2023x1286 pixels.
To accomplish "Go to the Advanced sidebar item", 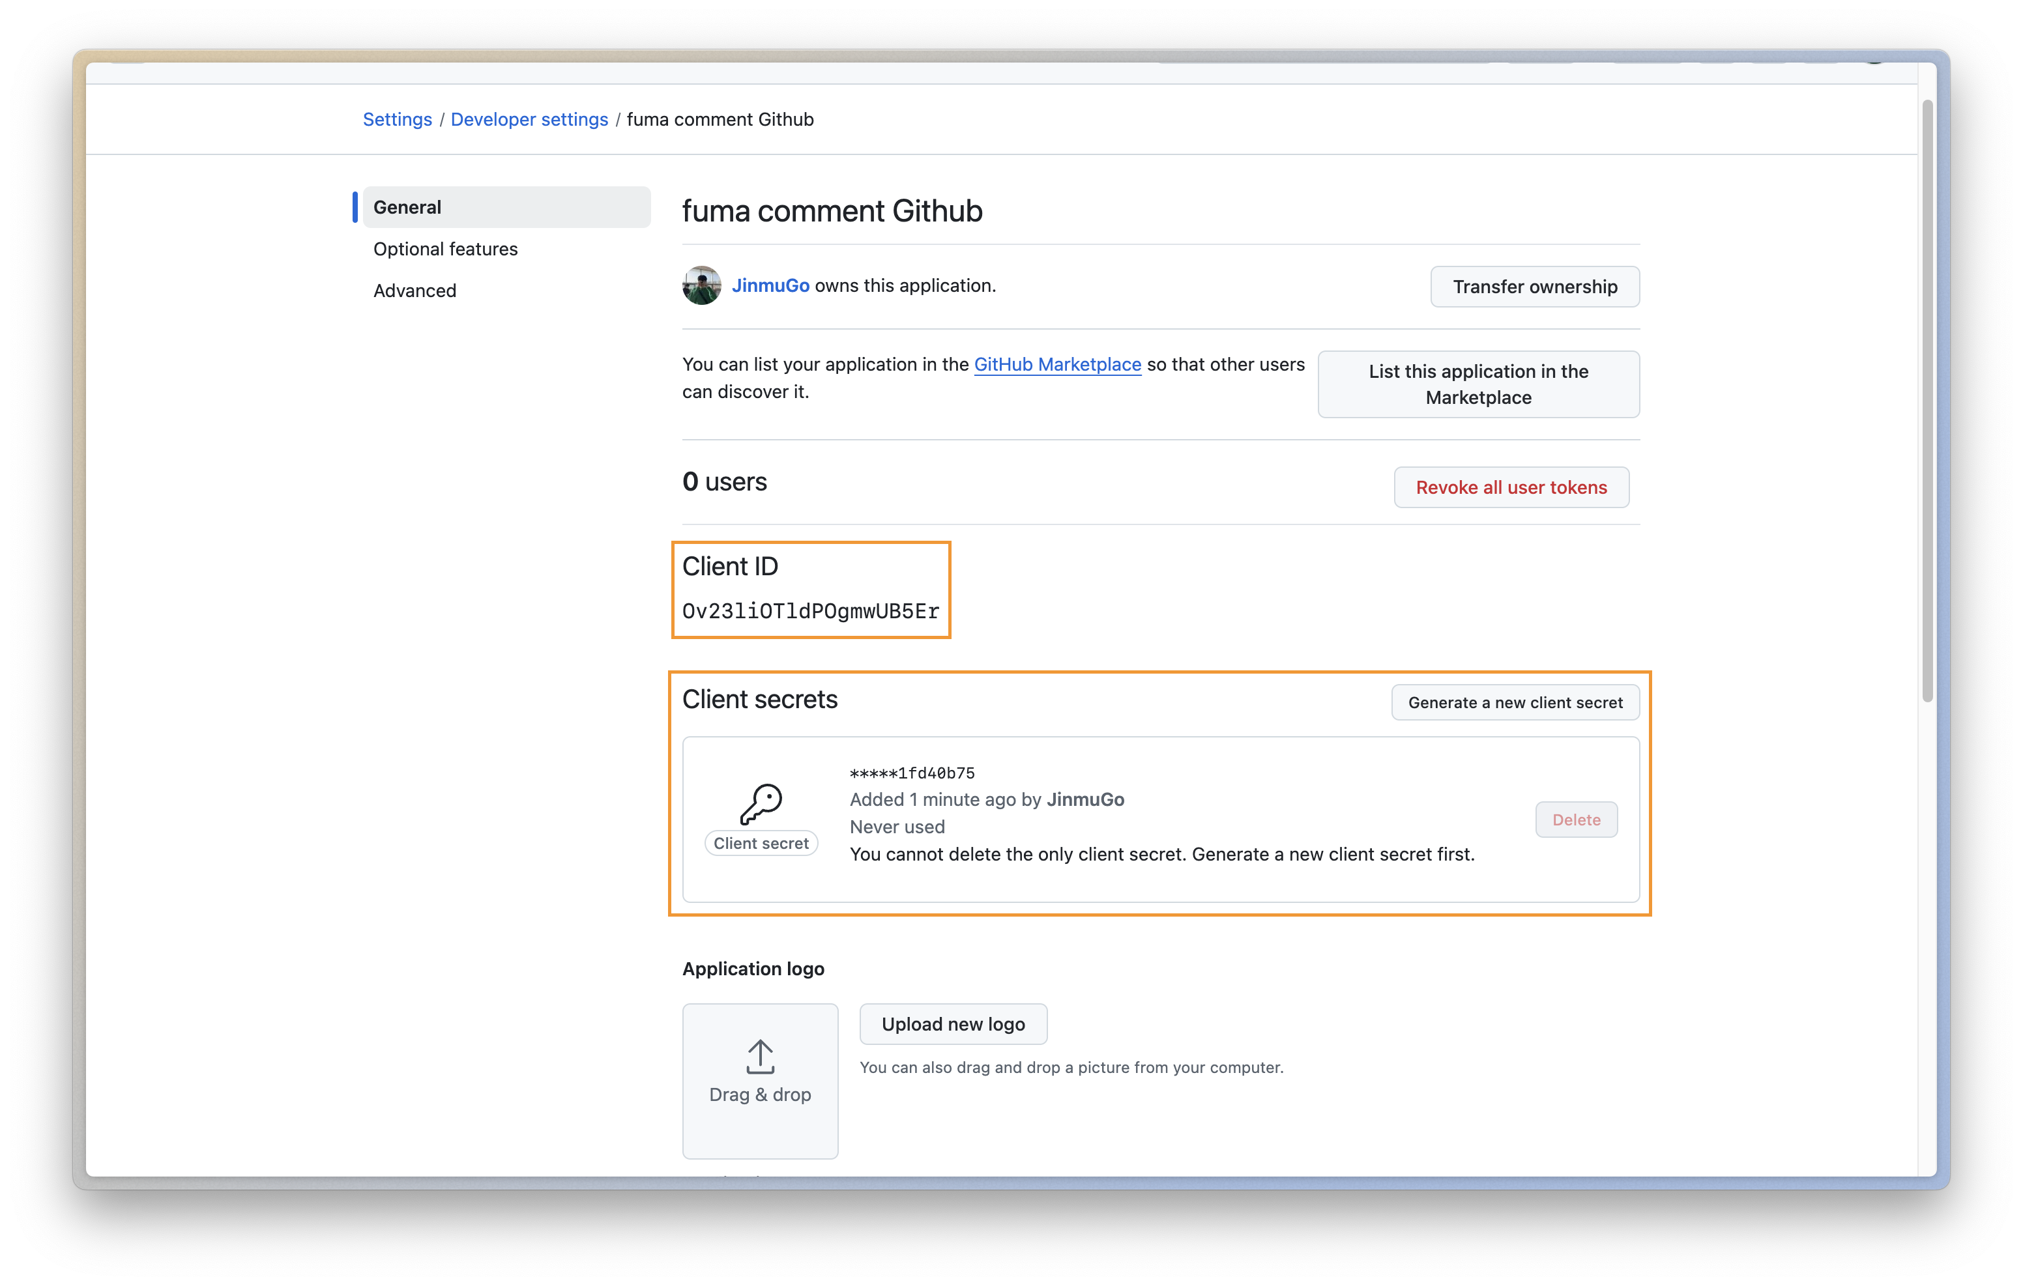I will tap(415, 291).
